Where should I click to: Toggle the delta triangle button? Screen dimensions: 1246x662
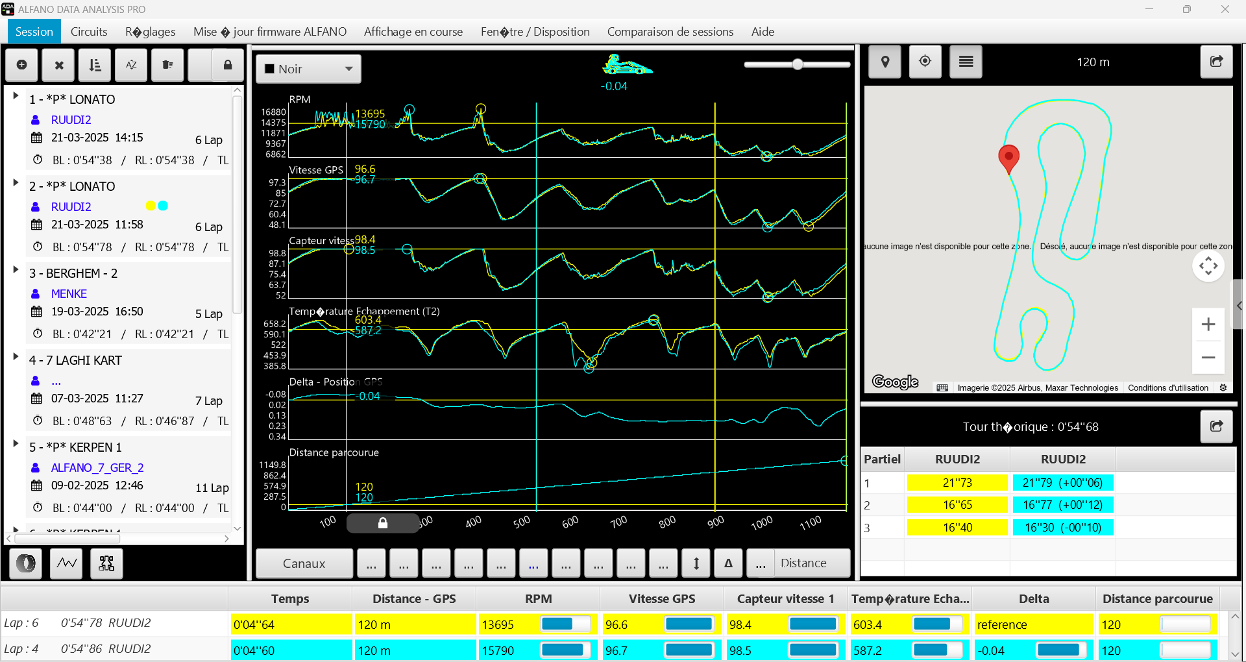pos(728,563)
